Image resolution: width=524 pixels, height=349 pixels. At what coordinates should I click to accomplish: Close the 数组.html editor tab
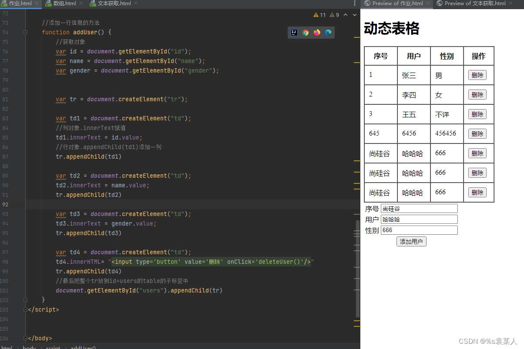[x=81, y=3]
